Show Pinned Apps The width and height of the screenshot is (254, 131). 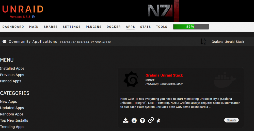click(10, 81)
